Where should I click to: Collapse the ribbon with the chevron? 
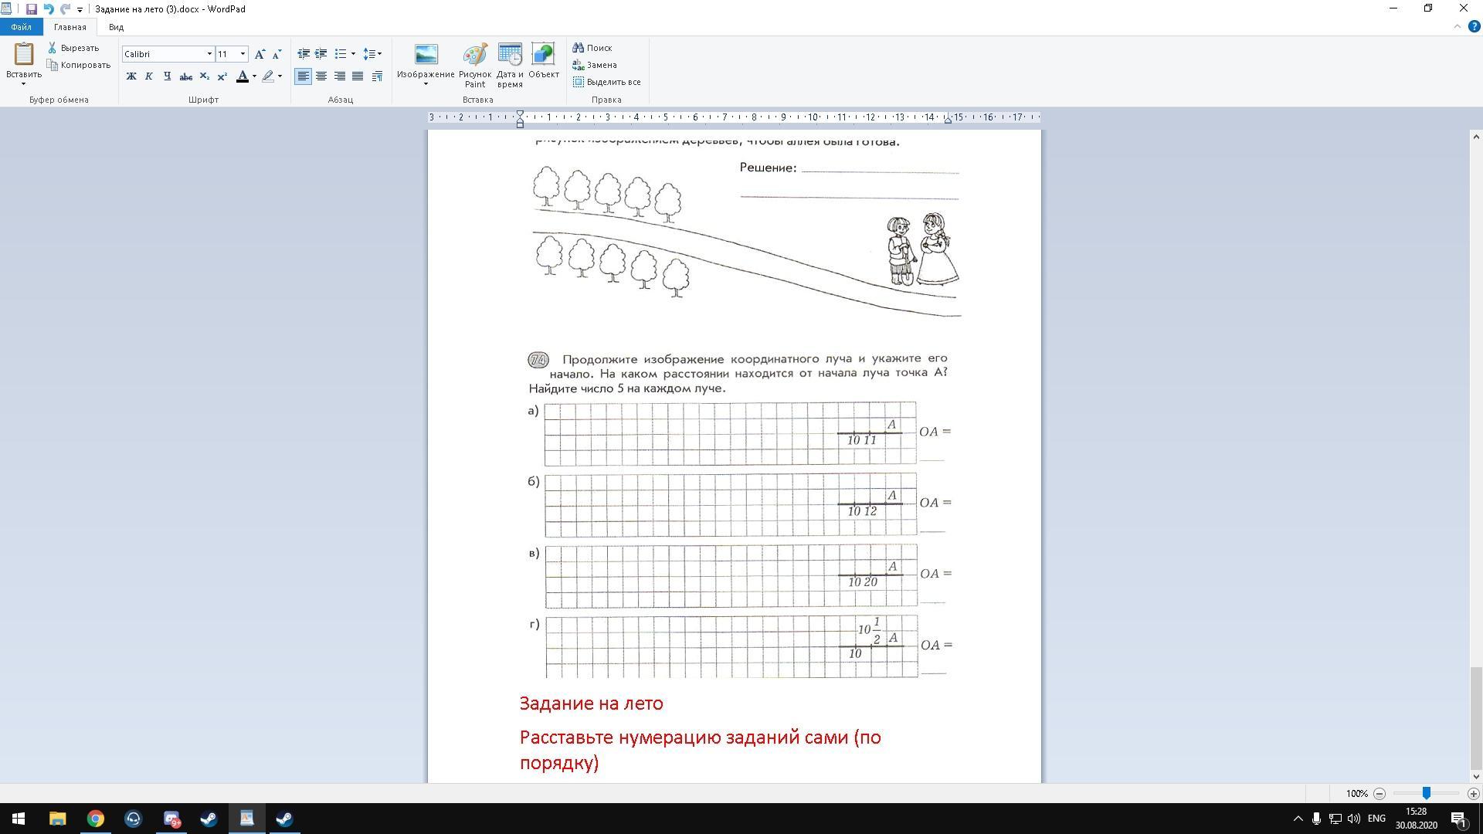click(x=1458, y=27)
